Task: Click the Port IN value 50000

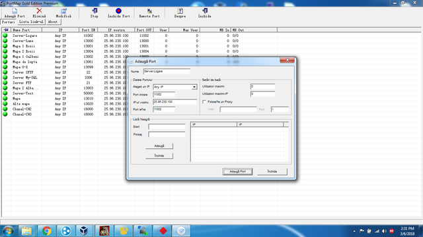Action: pos(88,93)
